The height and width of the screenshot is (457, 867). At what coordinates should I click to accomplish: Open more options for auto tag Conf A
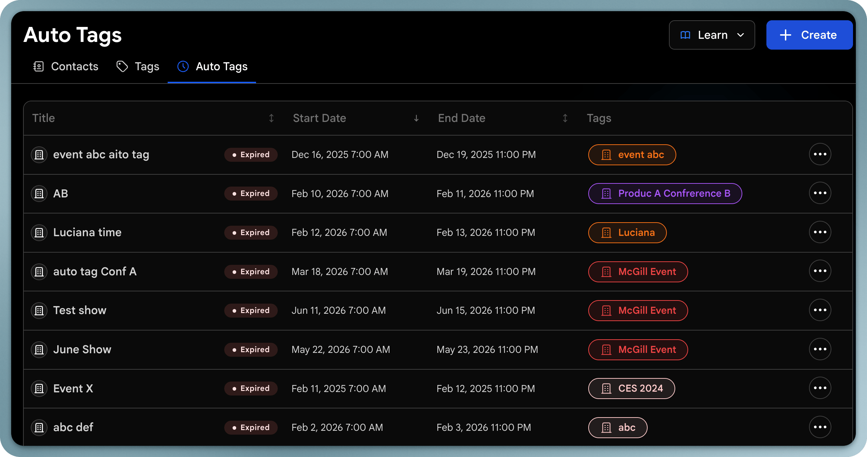pyautogui.click(x=820, y=271)
